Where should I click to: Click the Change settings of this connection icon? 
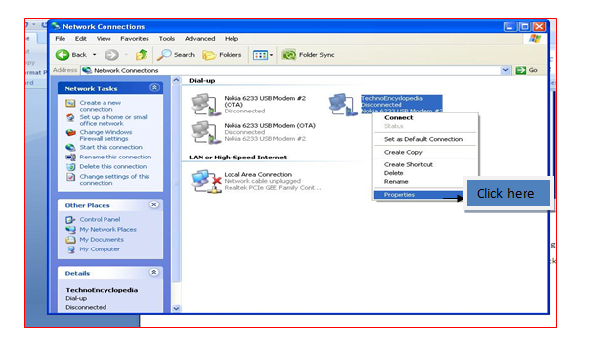[x=70, y=177]
